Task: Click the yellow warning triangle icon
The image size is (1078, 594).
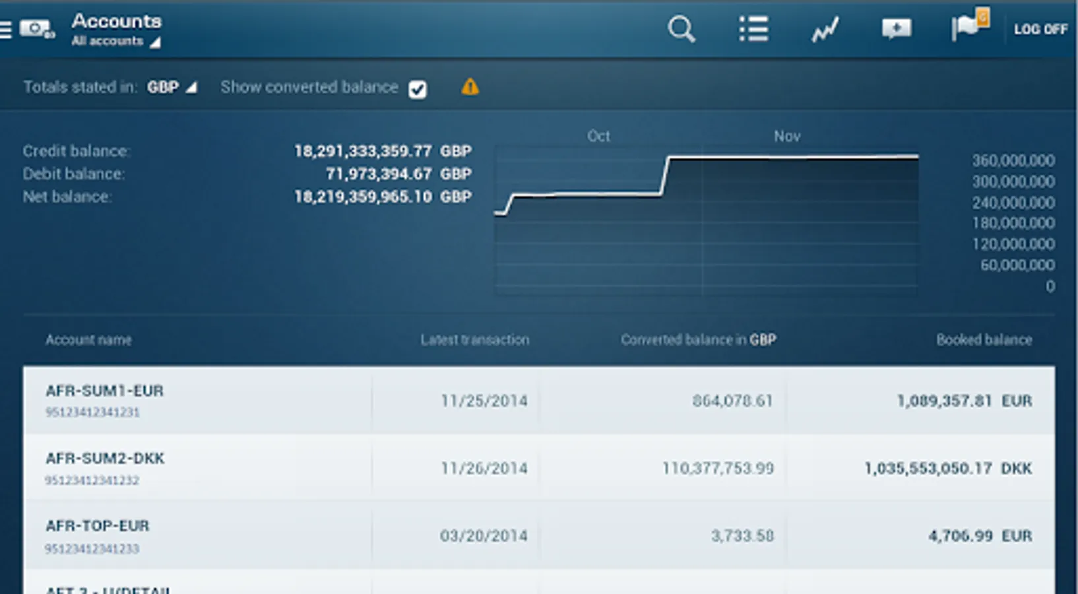Action: point(470,87)
